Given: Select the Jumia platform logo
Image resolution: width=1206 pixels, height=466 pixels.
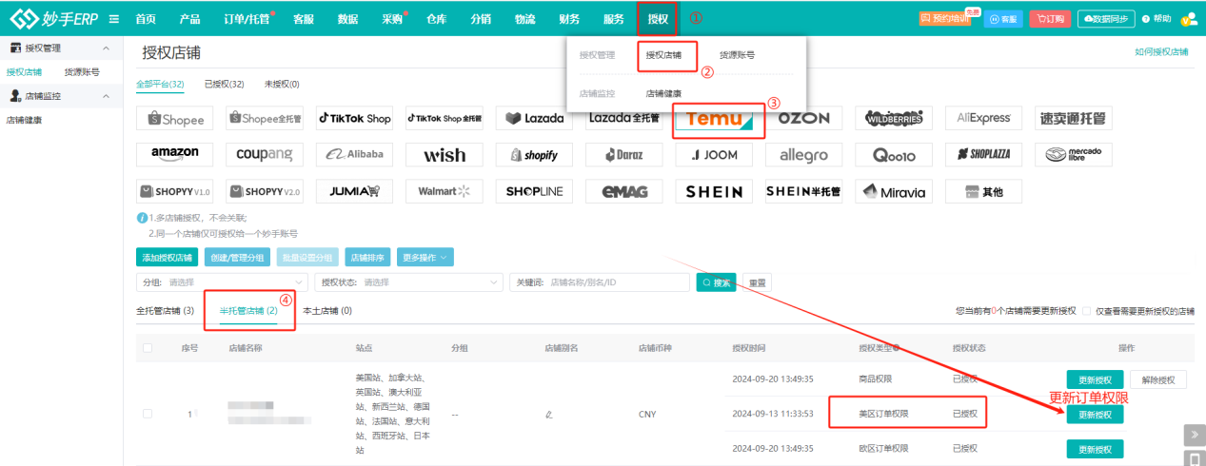Looking at the screenshot, I should point(354,191).
